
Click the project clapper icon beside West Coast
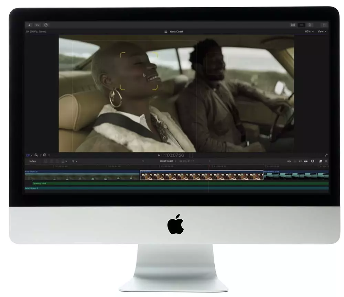click(x=166, y=32)
